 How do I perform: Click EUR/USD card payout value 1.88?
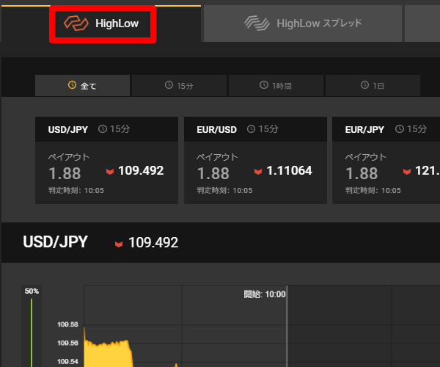pos(213,173)
